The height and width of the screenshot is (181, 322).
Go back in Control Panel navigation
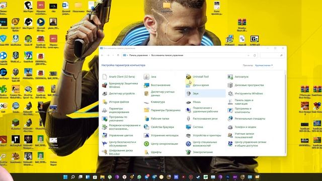tap(102, 55)
